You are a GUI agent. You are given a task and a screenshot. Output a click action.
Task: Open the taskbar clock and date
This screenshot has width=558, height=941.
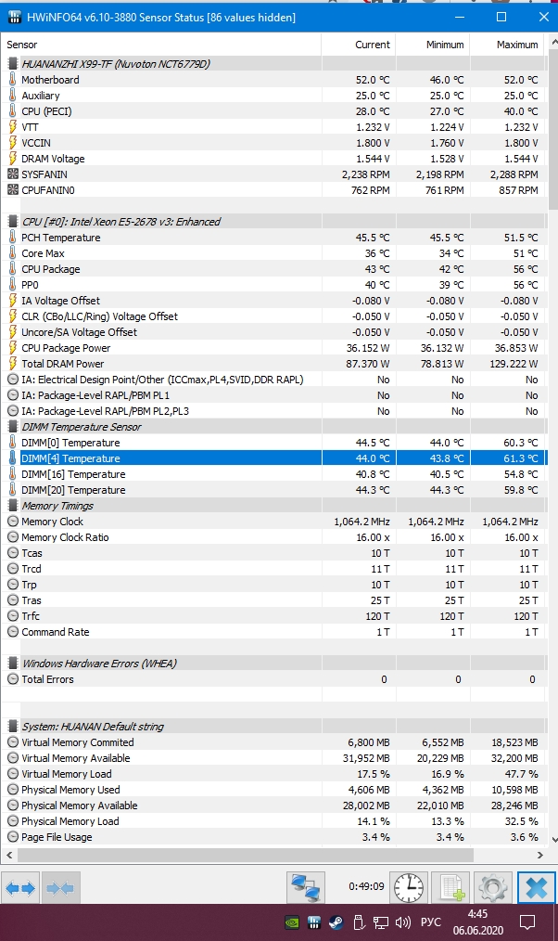point(478,922)
